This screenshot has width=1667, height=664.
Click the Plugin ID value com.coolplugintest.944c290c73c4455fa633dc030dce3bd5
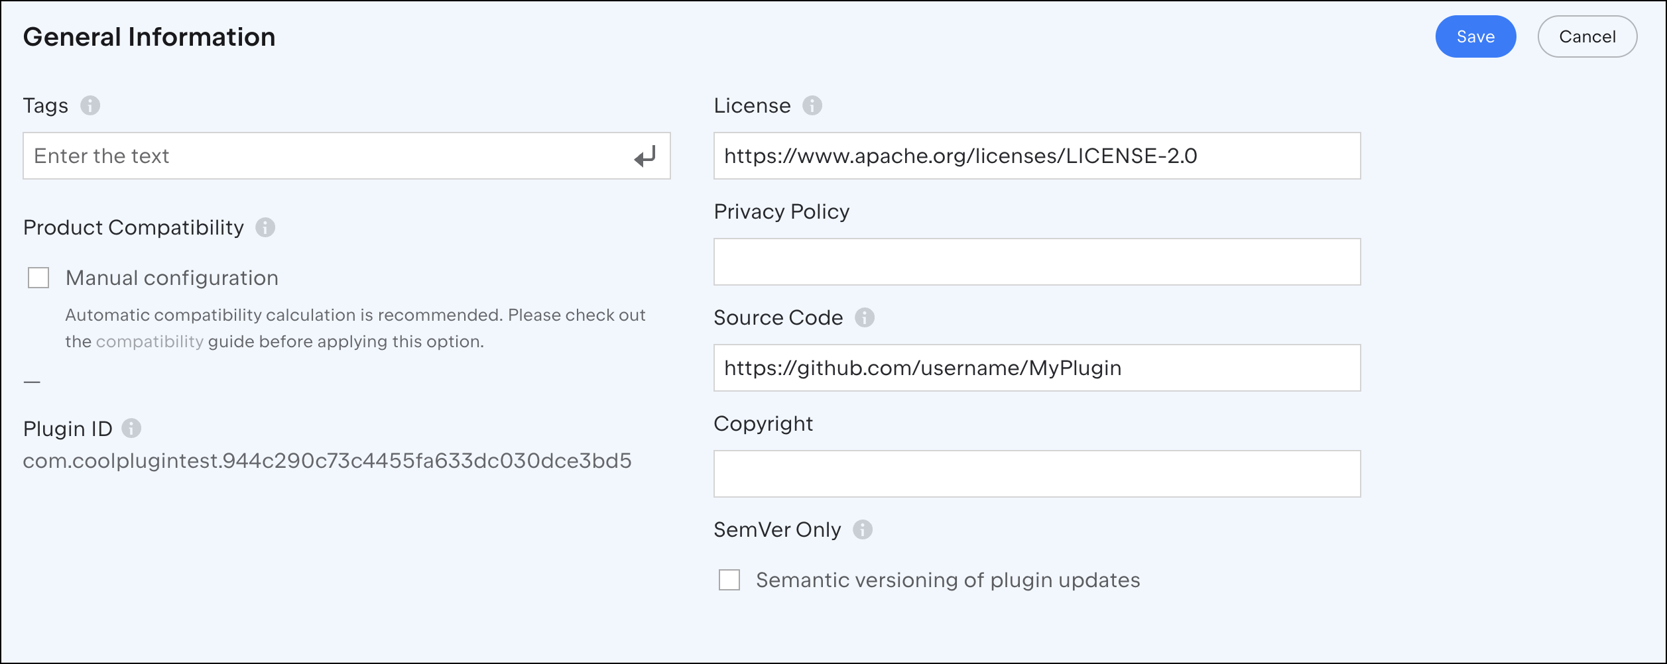pyautogui.click(x=328, y=461)
